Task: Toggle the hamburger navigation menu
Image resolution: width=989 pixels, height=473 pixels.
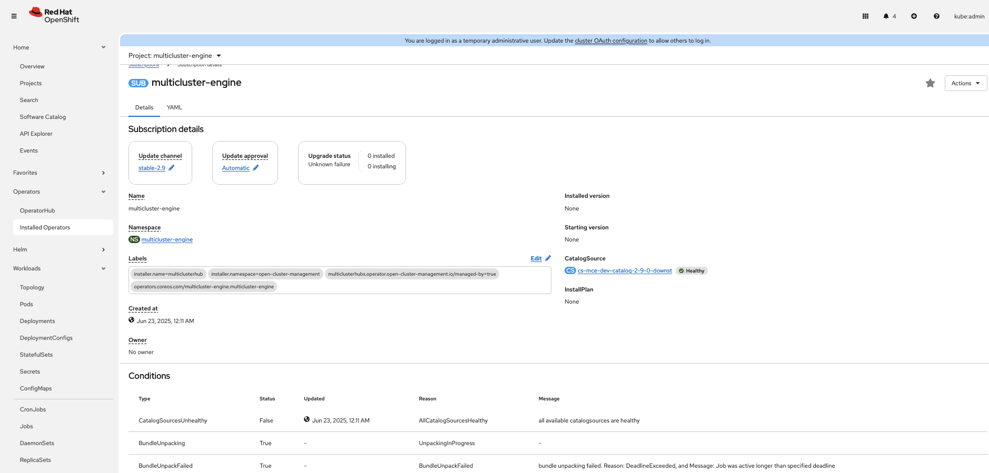Action: (x=14, y=16)
